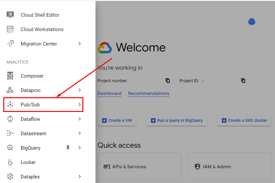Click the Create a VM button

116,120
